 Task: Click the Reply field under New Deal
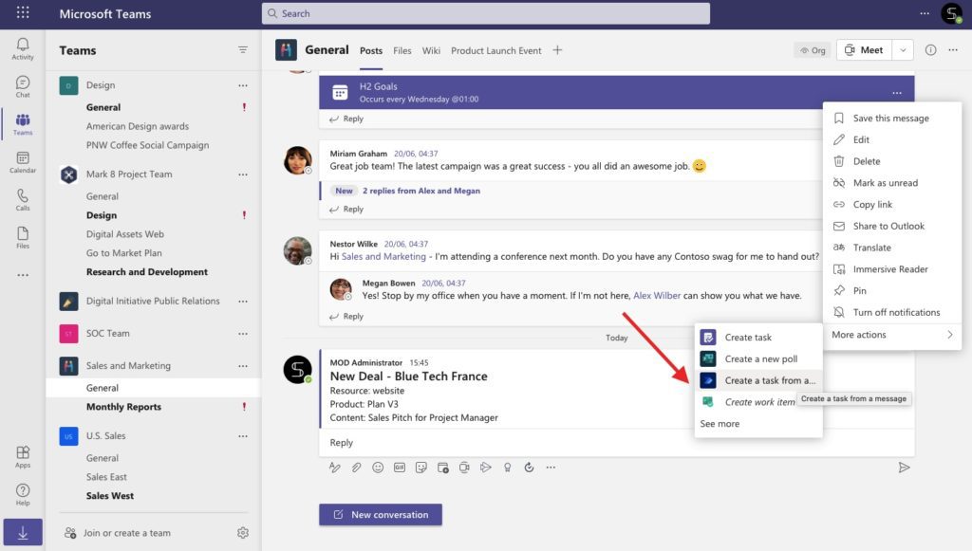617,443
